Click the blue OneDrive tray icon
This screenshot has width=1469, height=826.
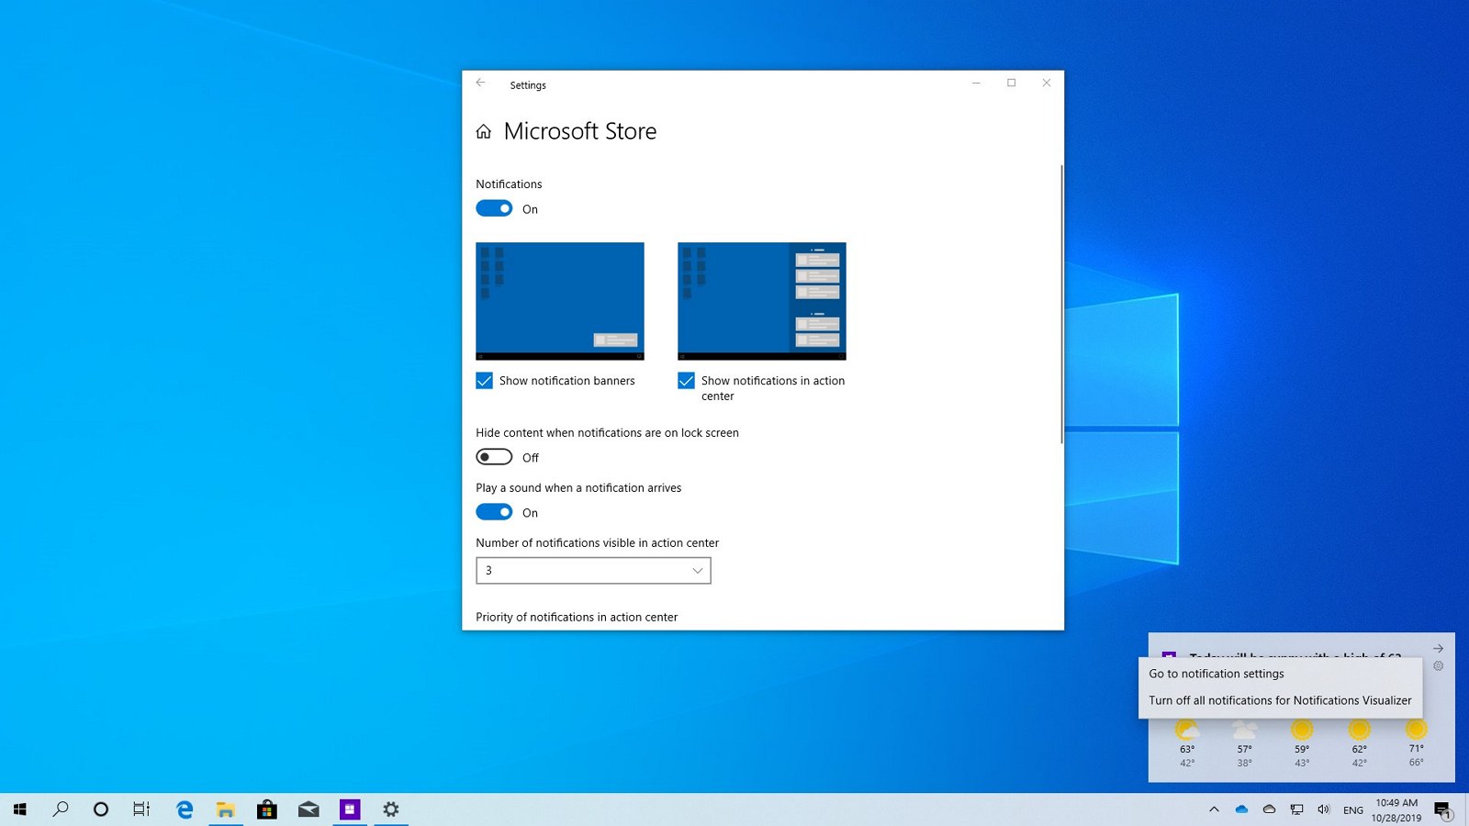pyautogui.click(x=1241, y=809)
